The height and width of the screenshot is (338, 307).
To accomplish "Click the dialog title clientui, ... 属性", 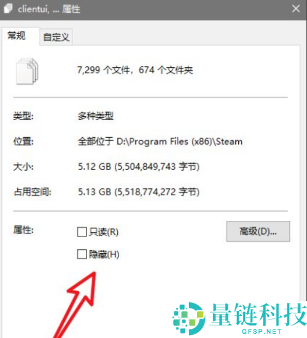I will (49, 9).
